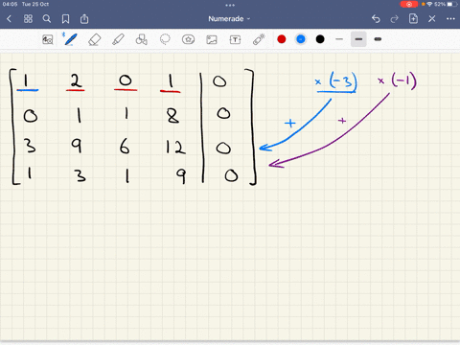Choose the black pen color
The width and height of the screenshot is (460, 345).
(320, 39)
